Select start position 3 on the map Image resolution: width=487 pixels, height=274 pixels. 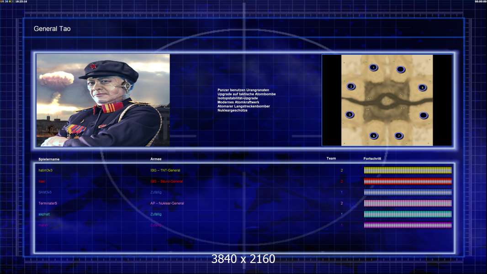(x=350, y=115)
